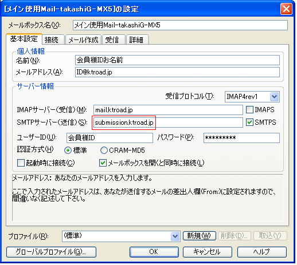This screenshot has height=265, width=297.
Task: Click the OK button
Action: (x=154, y=252)
